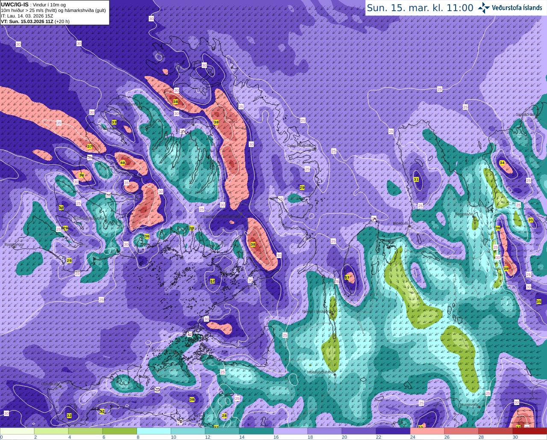Click the Hveravellir station label
Viewport: 547px width, 440px height.
pyautogui.click(x=470, y=405)
